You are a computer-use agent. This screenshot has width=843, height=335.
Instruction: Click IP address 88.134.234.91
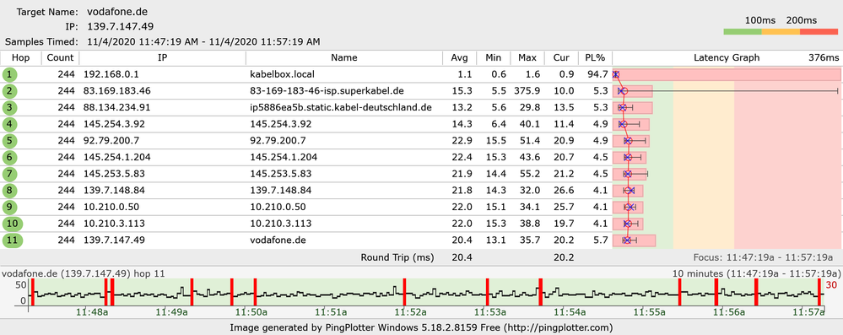[x=116, y=108]
